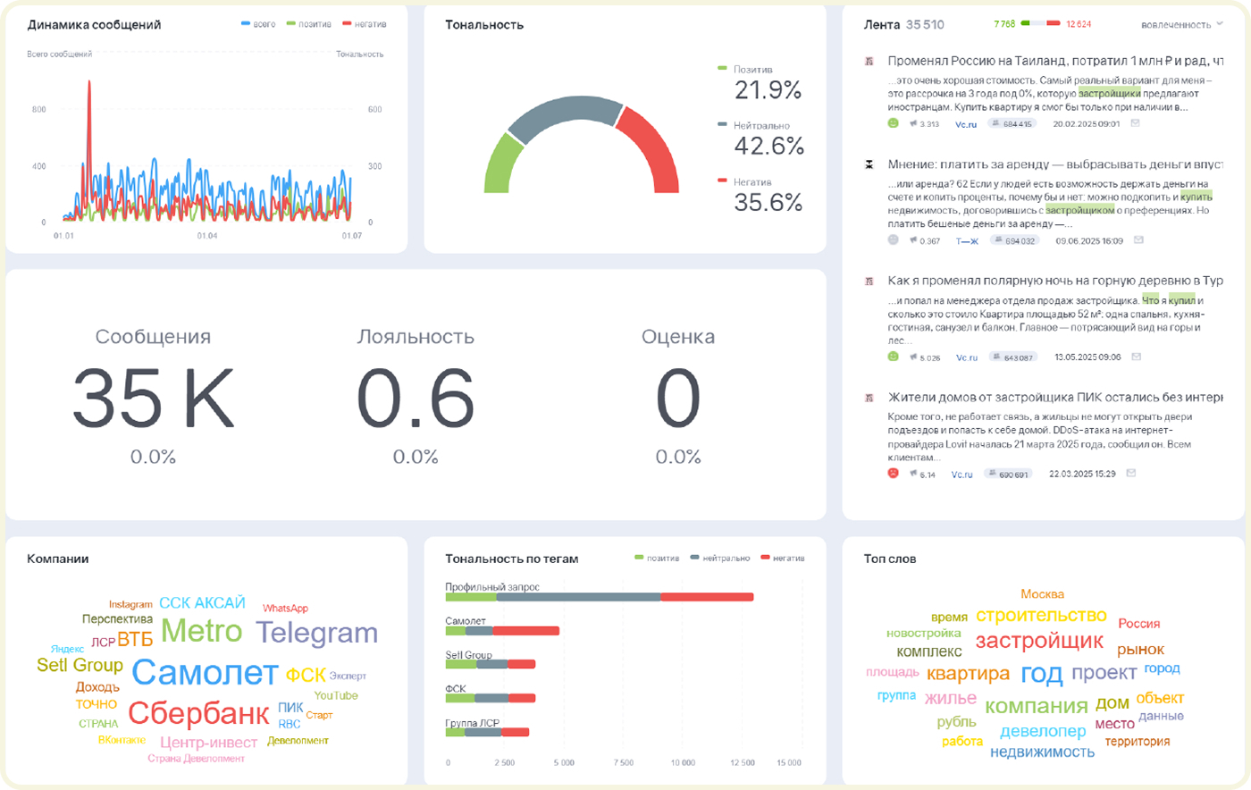Click the megaphone icon beside 0.367

click(x=913, y=240)
